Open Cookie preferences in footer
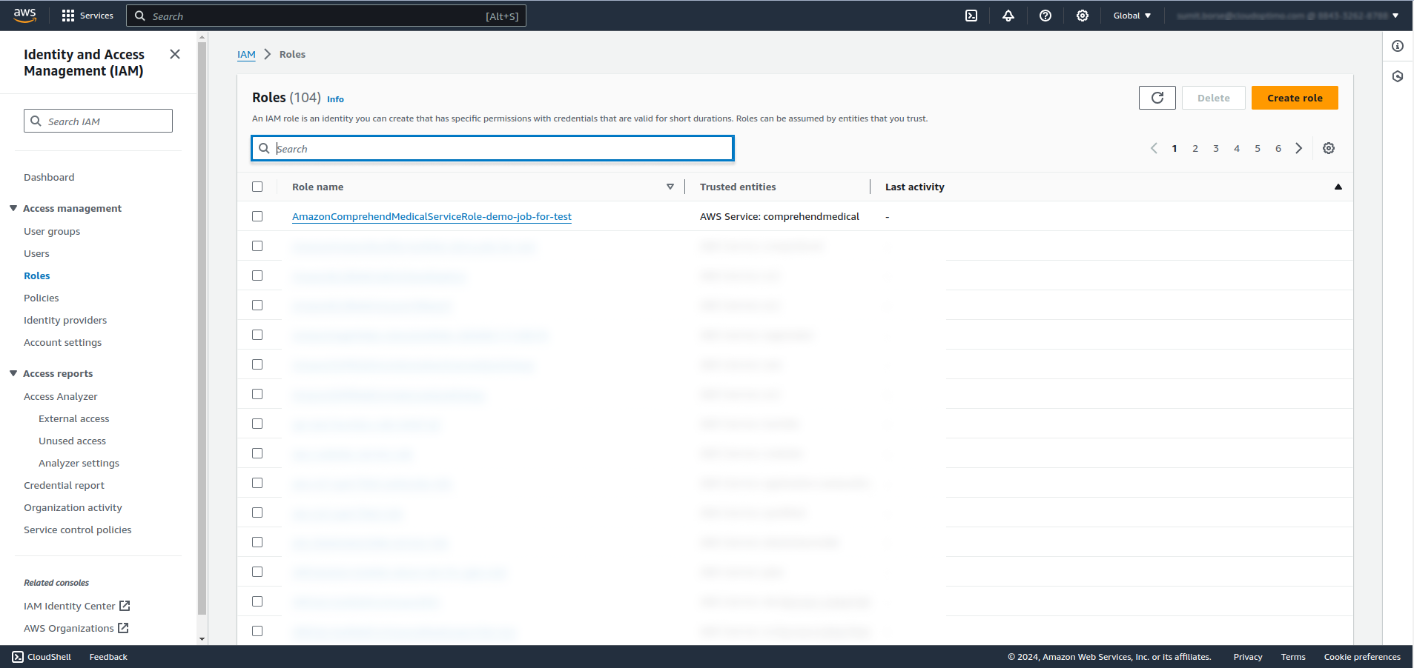This screenshot has width=1414, height=668. [x=1362, y=657]
